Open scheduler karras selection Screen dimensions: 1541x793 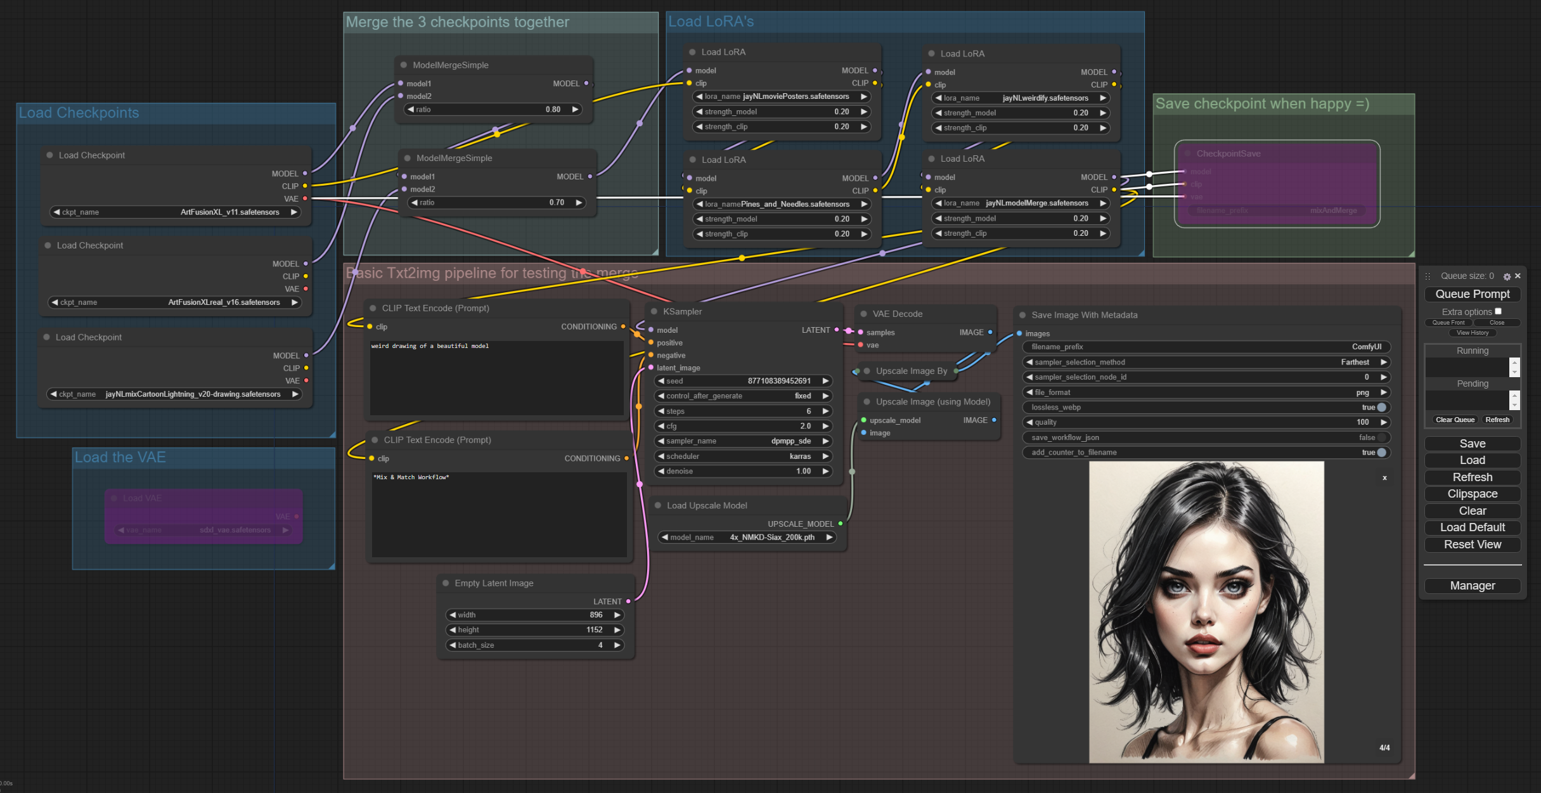pyautogui.click(x=743, y=456)
